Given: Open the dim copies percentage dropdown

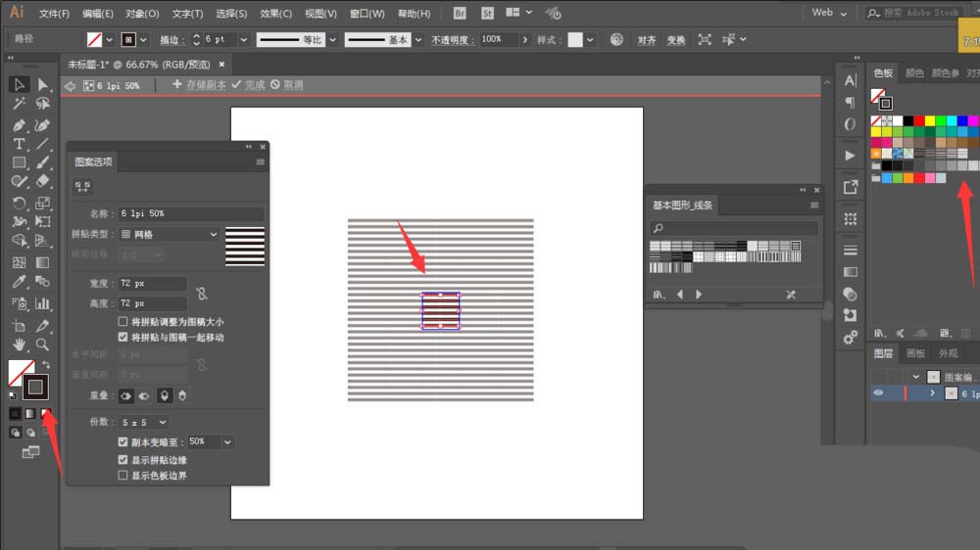Looking at the screenshot, I should coord(227,442).
